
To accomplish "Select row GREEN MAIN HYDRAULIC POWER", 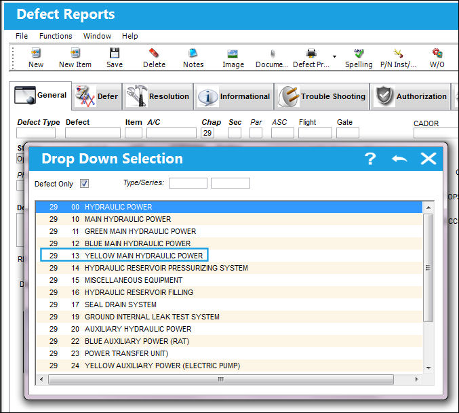I will (229, 231).
